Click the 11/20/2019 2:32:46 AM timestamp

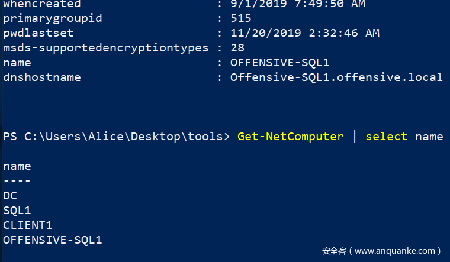click(x=305, y=33)
